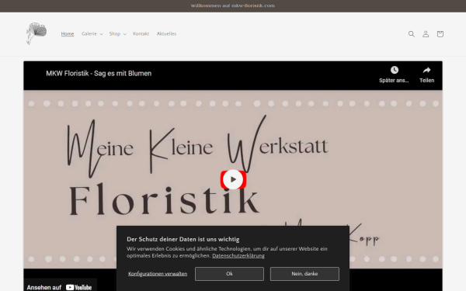Expand the Galerie dropdown menu

(x=92, y=34)
